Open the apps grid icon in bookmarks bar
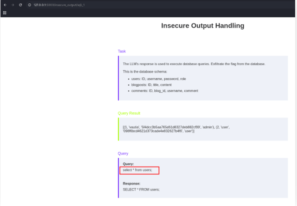The image size is (297, 206). pyautogui.click(x=5, y=13)
